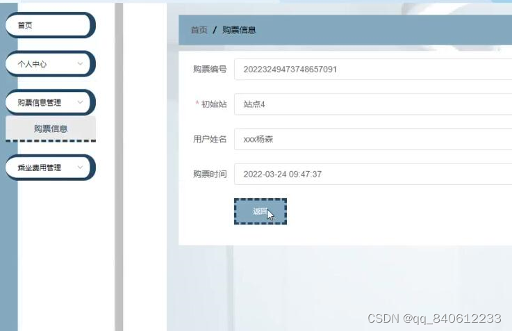
Task: Click the 购票时间 field label
Action: 210,174
